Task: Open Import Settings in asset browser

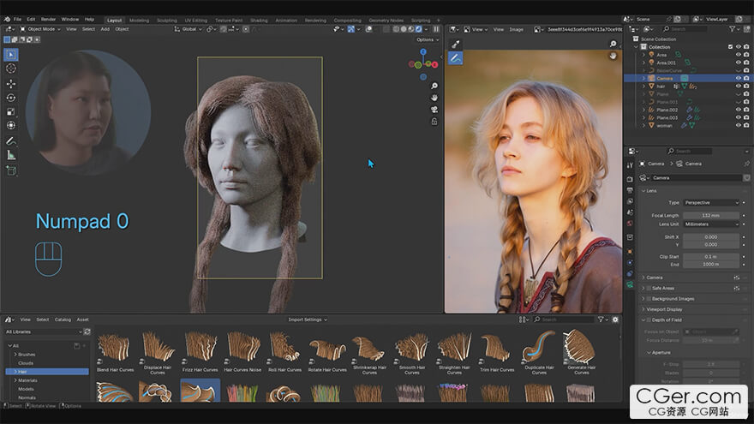Action: click(307, 319)
